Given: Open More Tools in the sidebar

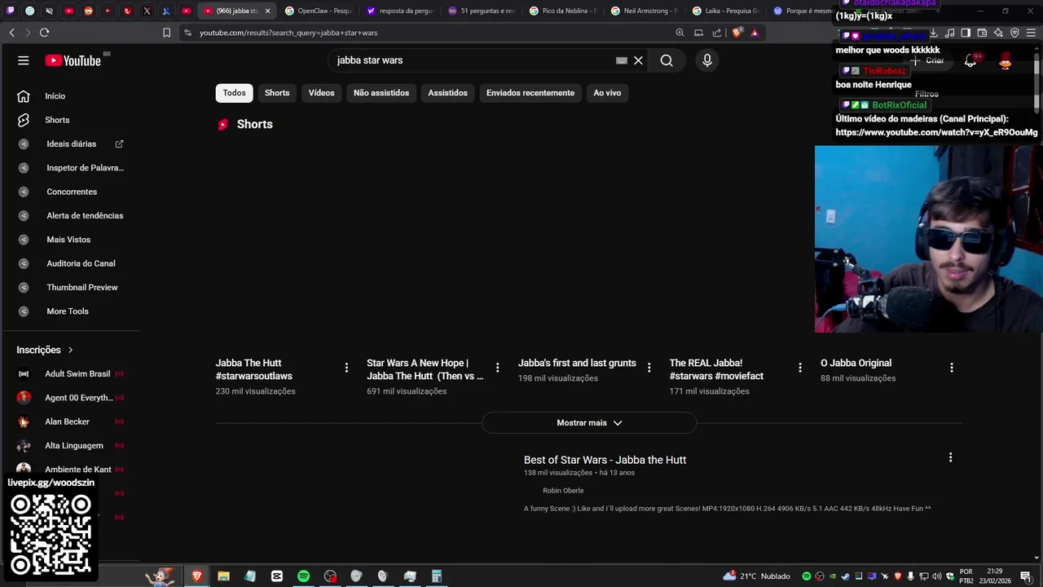Looking at the screenshot, I should pyautogui.click(x=71, y=311).
